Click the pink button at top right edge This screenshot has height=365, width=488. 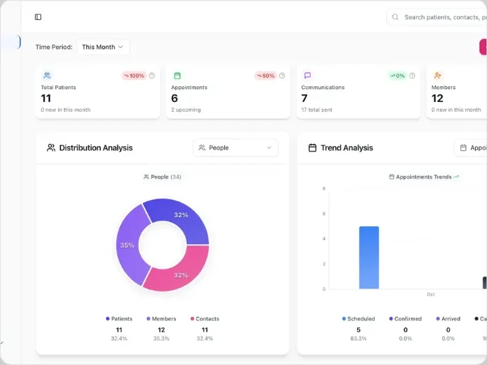pos(484,47)
